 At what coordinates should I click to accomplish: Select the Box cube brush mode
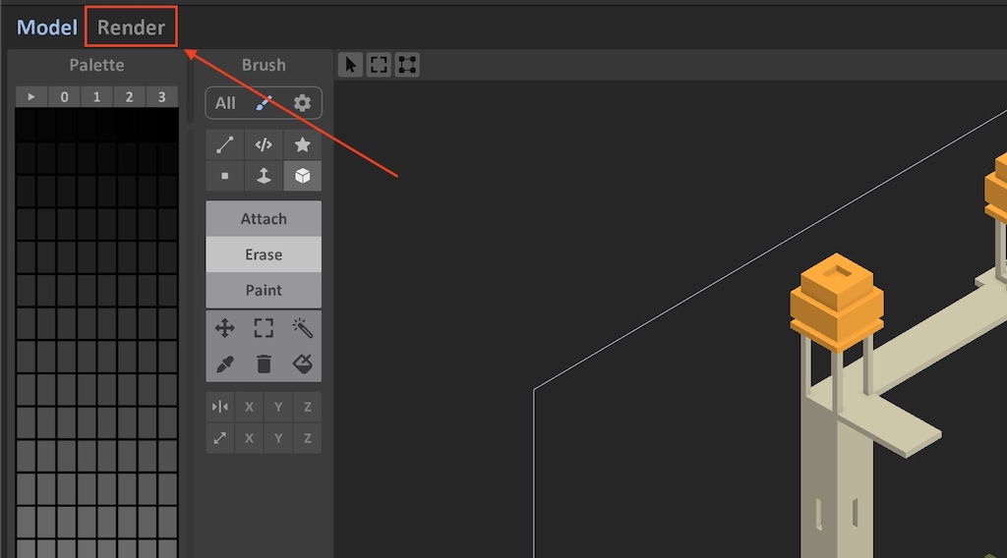tap(302, 176)
